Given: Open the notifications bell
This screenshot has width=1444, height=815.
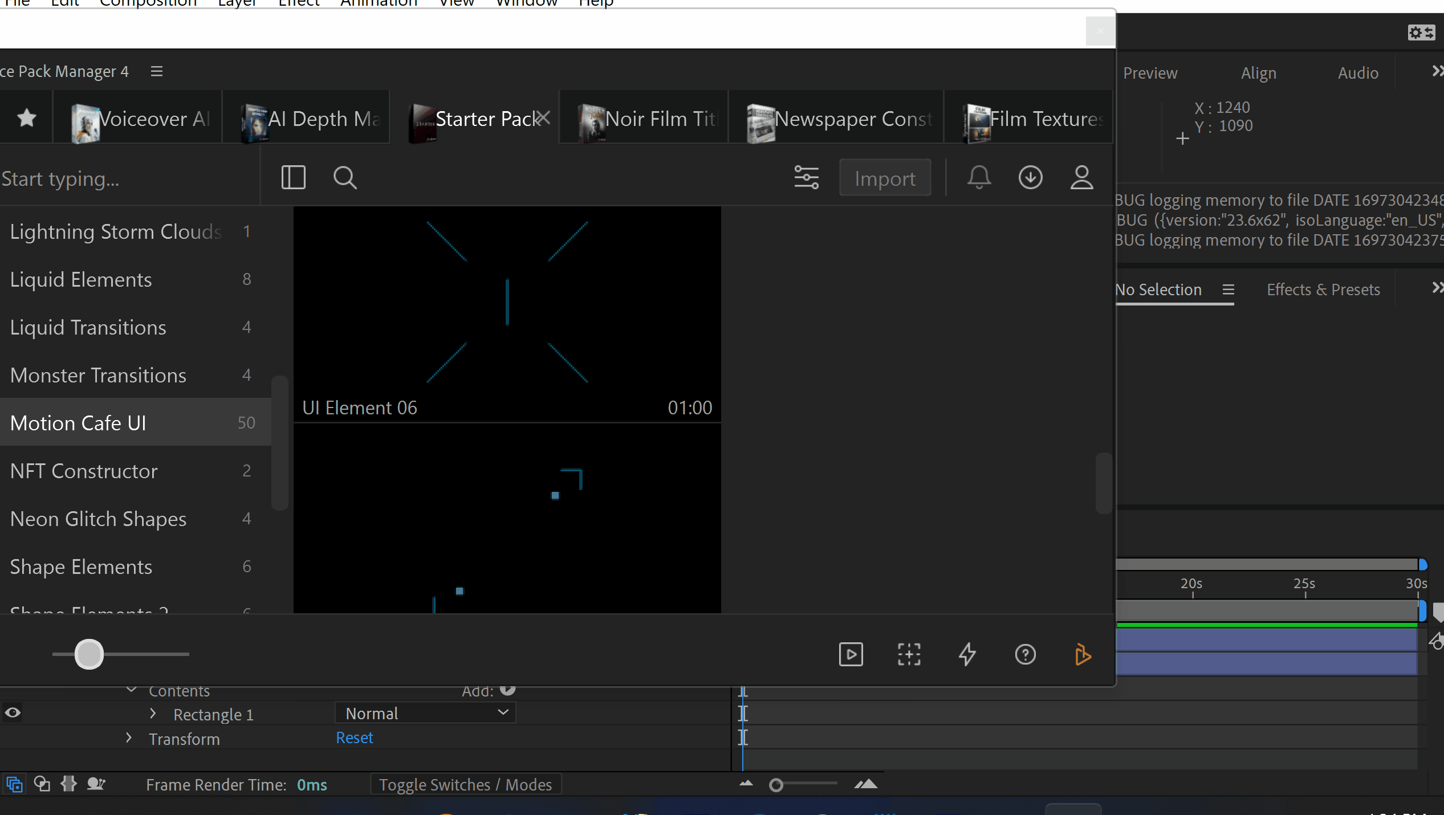Looking at the screenshot, I should coord(979,178).
